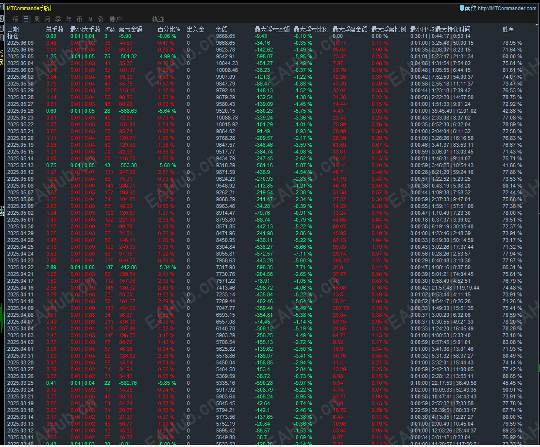Screen dimensions: 540x447
Task: Click the -412.86 loss value
Action: 128,267
